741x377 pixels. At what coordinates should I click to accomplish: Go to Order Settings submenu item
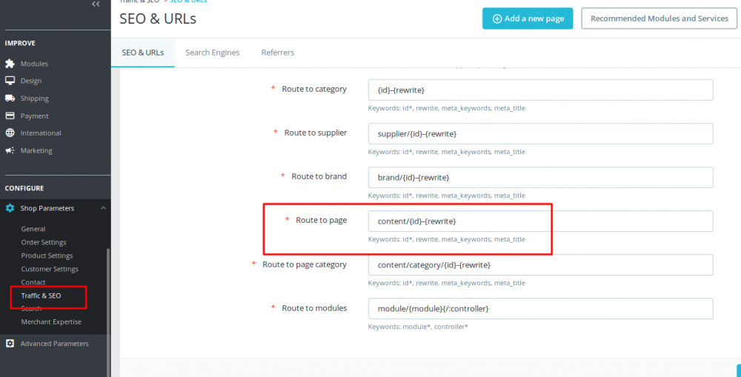pos(44,242)
